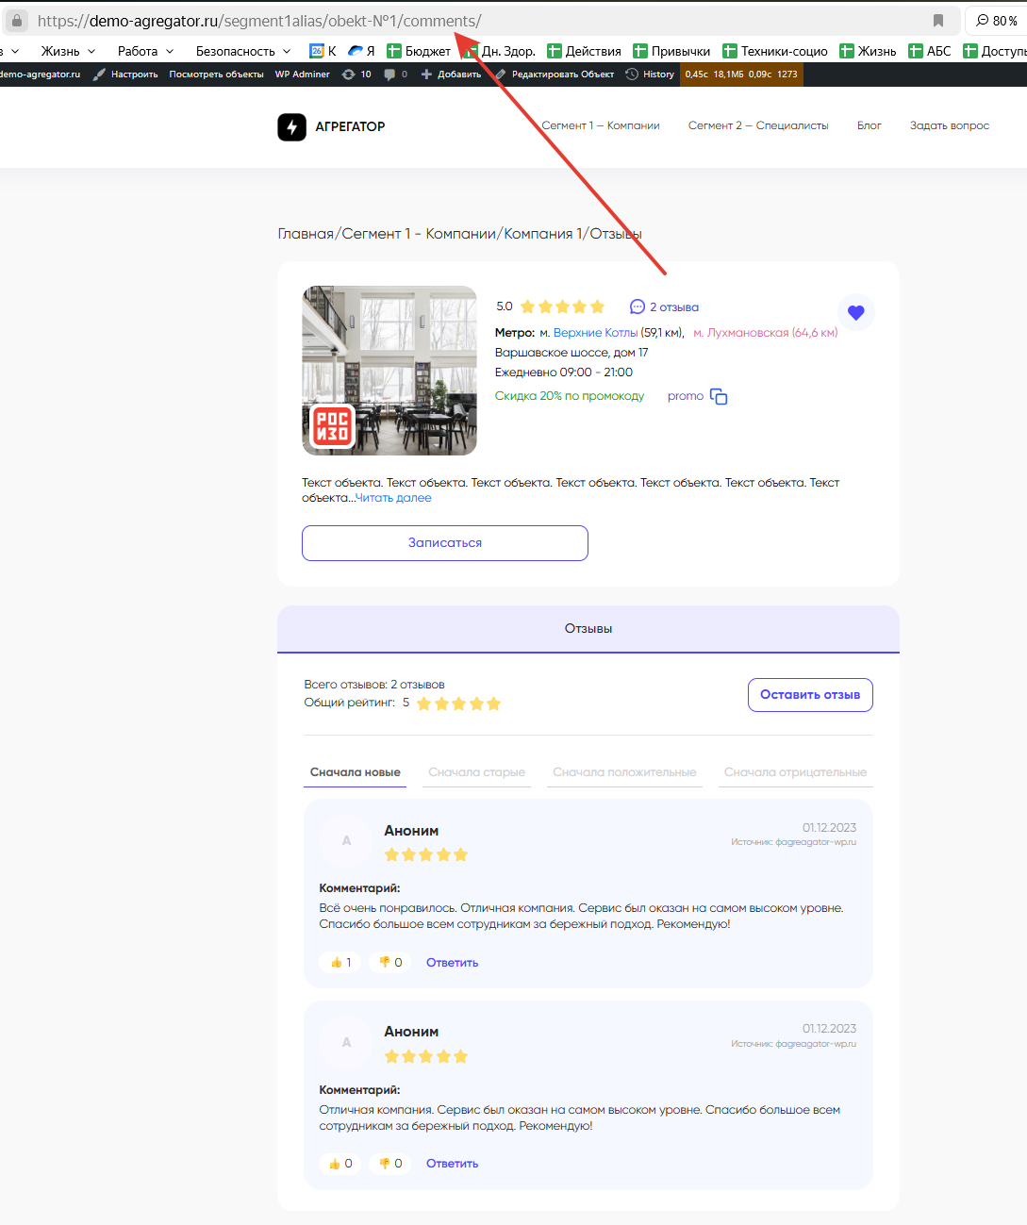Dislike the second review with thumbs down
Image resolution: width=1027 pixels, height=1225 pixels.
coord(389,1164)
